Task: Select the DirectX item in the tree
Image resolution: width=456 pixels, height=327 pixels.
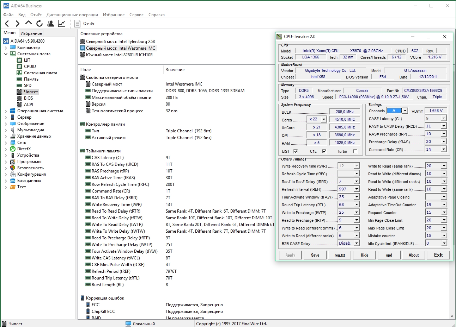Action: click(x=24, y=149)
